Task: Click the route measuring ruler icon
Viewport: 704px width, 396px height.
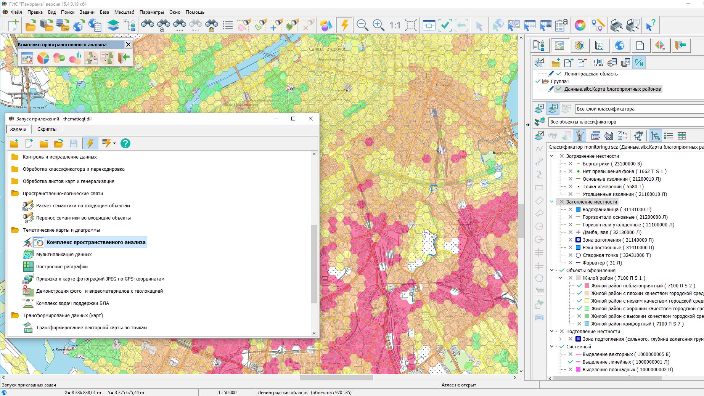Action: 598,26
